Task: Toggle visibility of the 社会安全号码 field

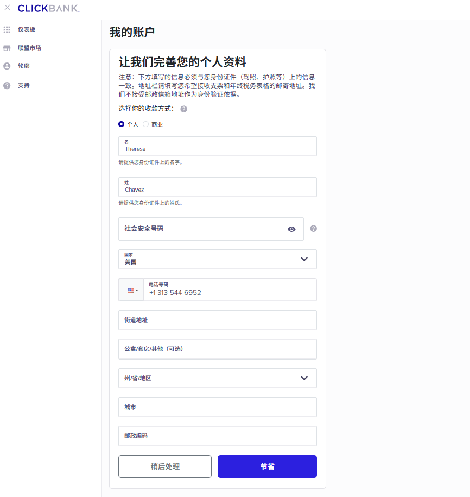Action: click(291, 229)
